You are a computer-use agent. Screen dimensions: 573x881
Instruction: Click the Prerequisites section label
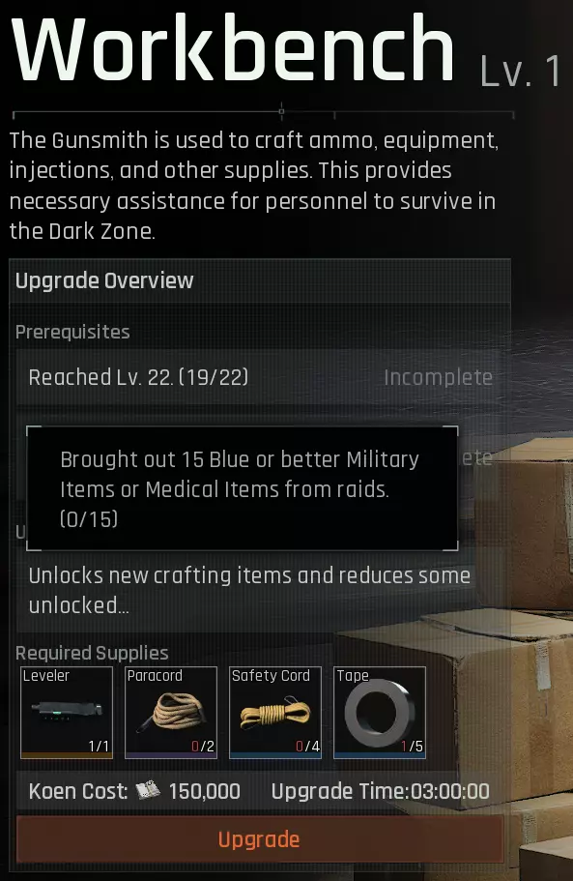point(72,332)
